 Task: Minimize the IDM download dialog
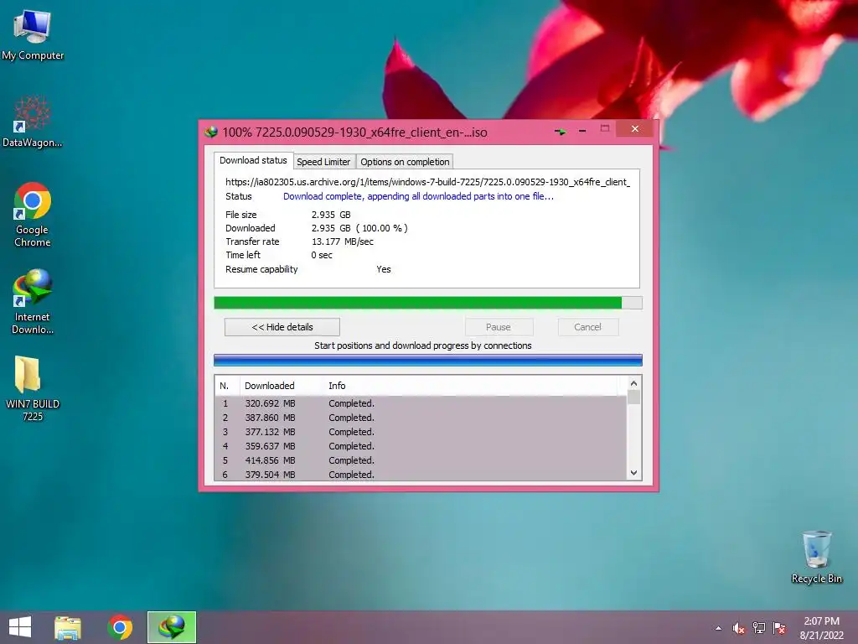coord(582,131)
